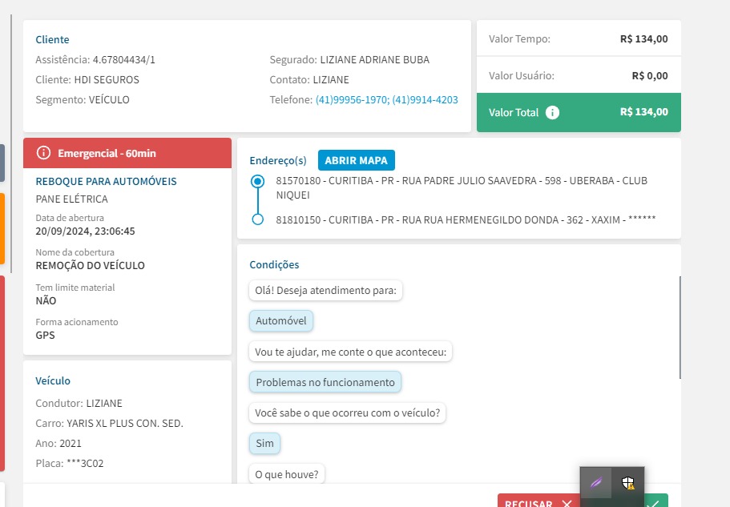
Task: Click the green checkmark accept button
Action: point(654,503)
